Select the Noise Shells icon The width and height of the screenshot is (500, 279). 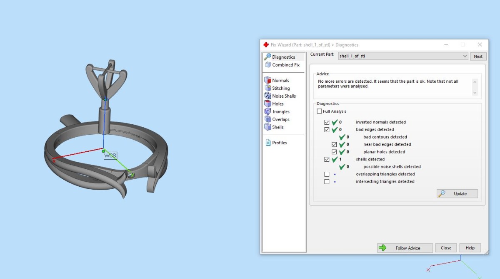(268, 96)
